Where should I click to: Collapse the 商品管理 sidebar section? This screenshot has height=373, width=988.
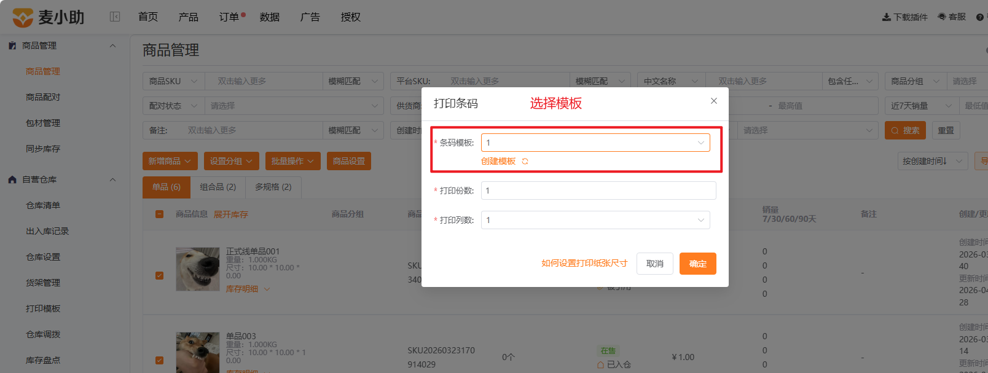(112, 45)
